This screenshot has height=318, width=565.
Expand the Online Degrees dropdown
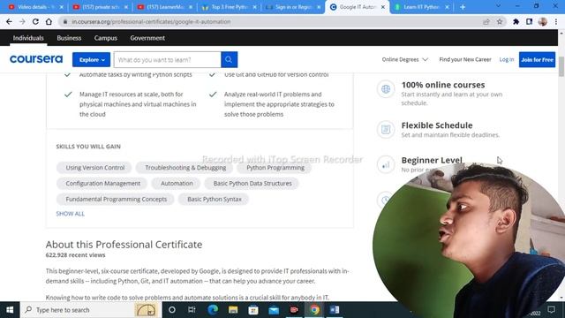click(x=404, y=59)
